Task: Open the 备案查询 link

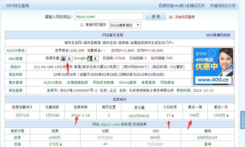Action: [x=148, y=82]
